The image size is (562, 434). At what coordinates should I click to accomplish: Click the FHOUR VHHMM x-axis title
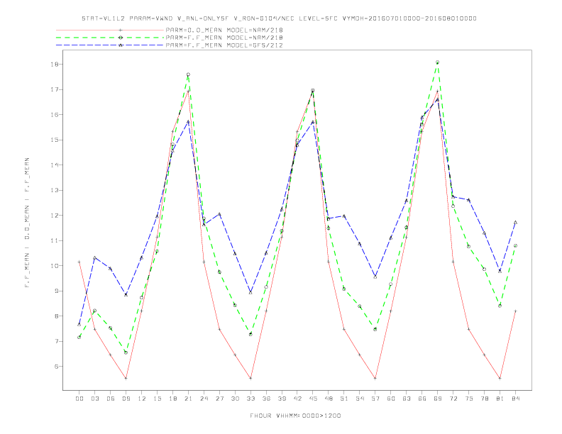295,416
